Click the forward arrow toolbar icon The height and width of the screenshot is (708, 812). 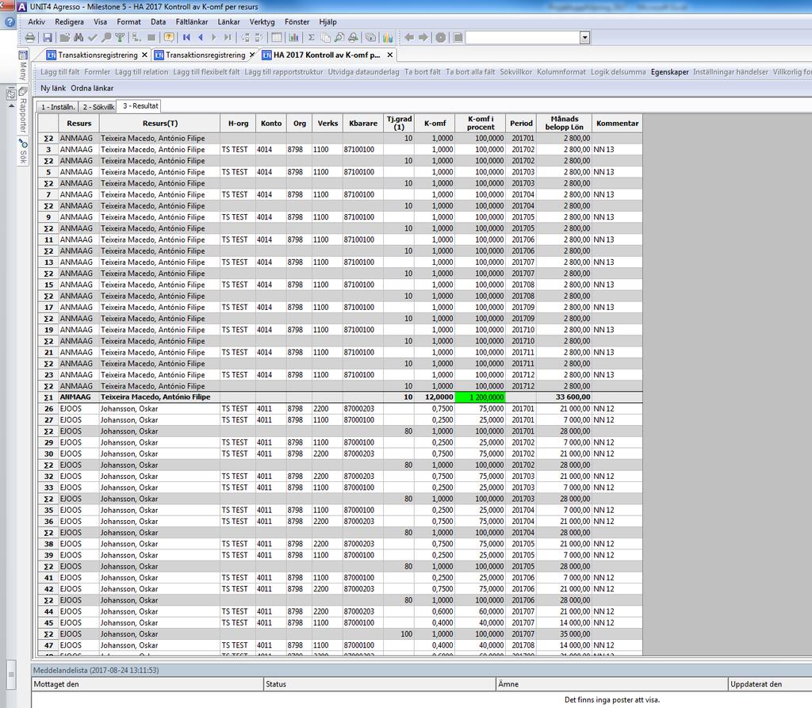[423, 37]
